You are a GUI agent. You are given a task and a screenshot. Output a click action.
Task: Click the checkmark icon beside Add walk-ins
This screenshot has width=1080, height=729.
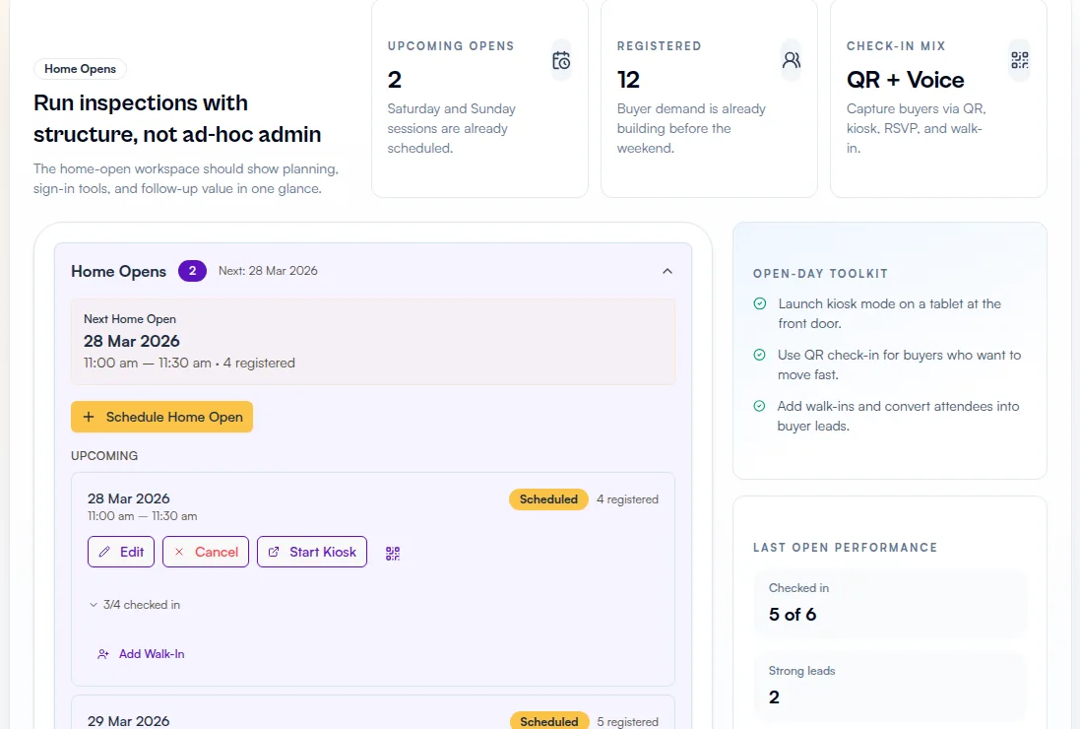759,406
